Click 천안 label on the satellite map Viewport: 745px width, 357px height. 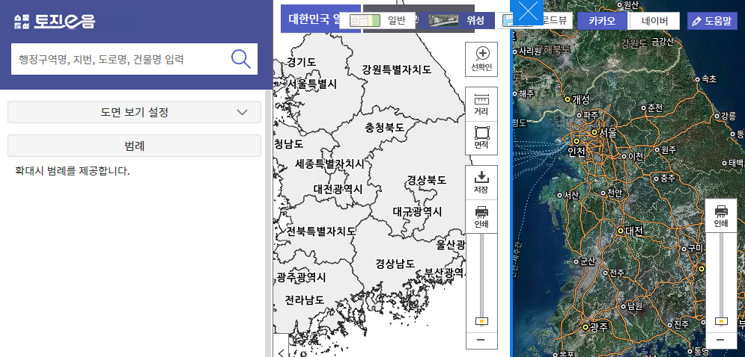pyautogui.click(x=614, y=193)
